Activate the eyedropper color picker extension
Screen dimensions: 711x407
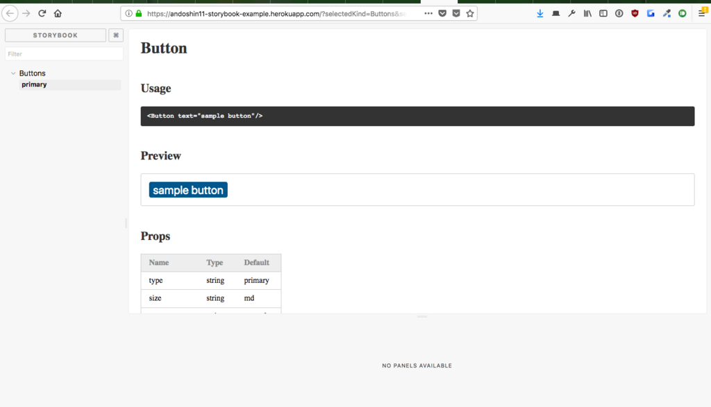click(x=667, y=14)
